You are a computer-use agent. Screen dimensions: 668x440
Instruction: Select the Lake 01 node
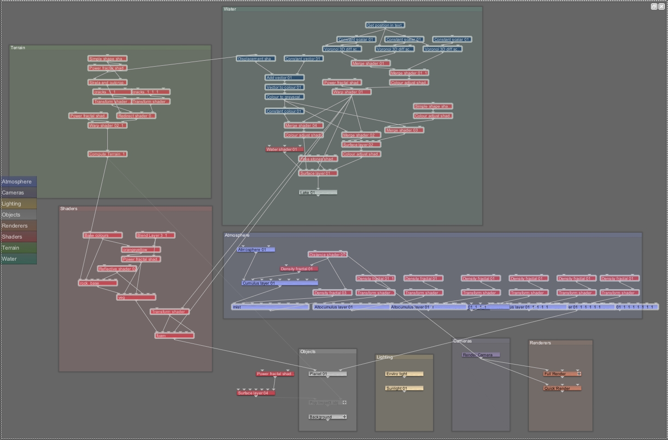click(x=318, y=193)
